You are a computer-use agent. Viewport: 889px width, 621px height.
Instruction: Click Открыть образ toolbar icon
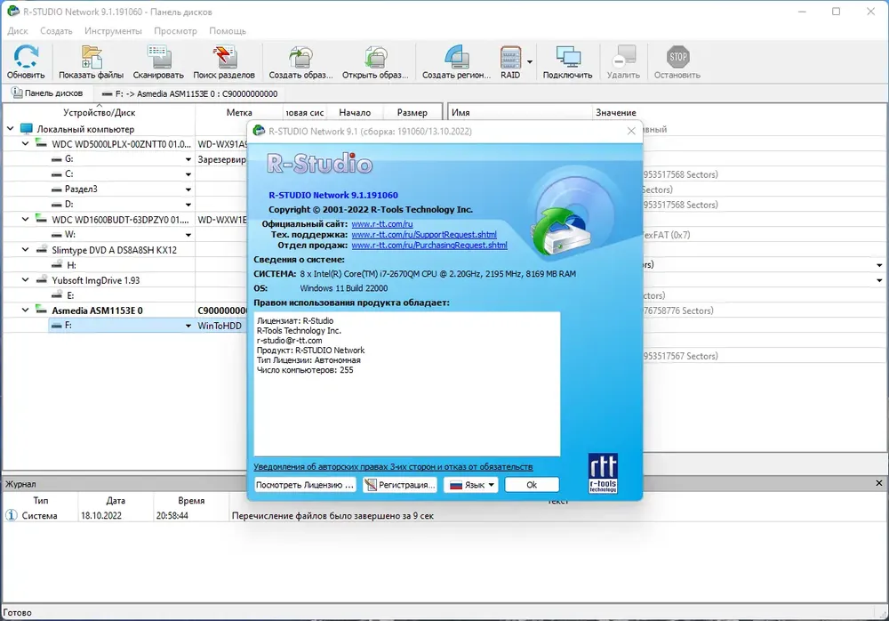coord(375,62)
